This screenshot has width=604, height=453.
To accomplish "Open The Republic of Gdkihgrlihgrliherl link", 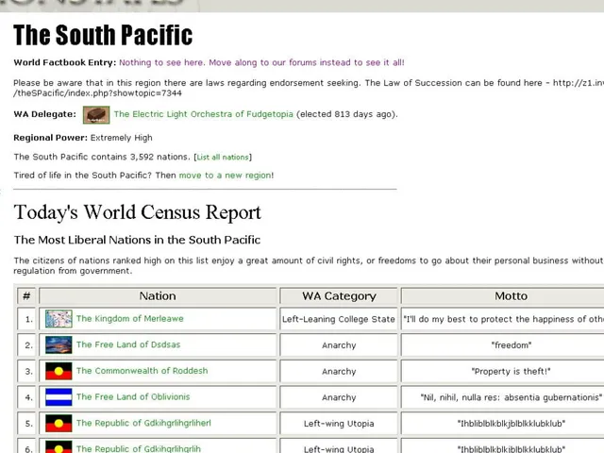I will tap(143, 424).
